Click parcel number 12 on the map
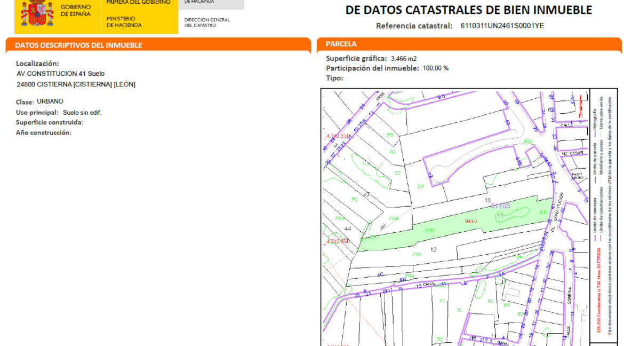The height and width of the screenshot is (346, 624). (x=434, y=249)
